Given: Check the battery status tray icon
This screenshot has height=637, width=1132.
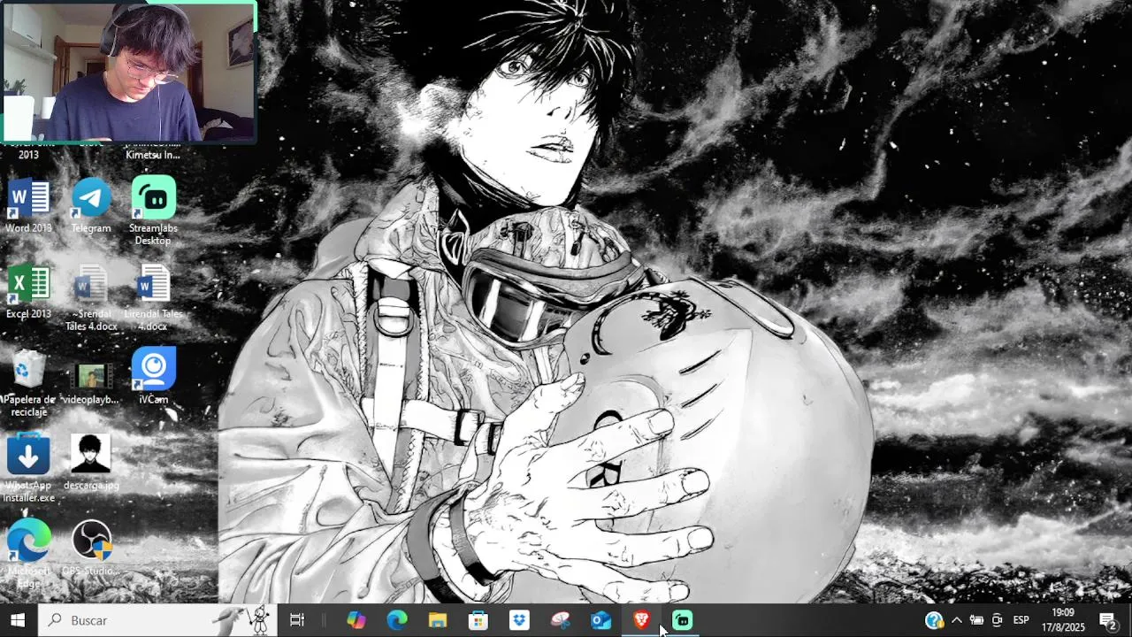Looking at the screenshot, I should click(976, 620).
